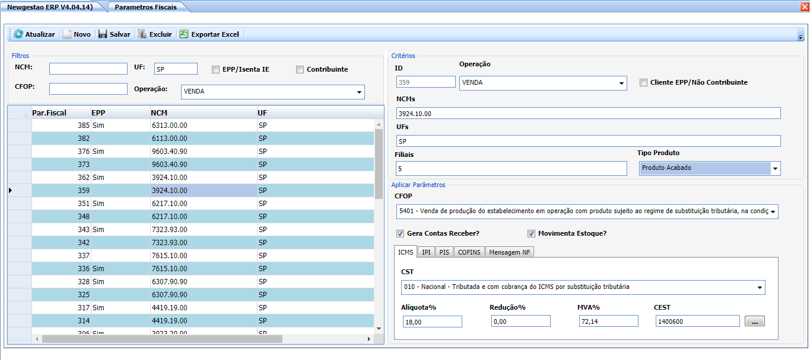Click the NCM filter input field
The image size is (810, 360).
click(x=88, y=69)
